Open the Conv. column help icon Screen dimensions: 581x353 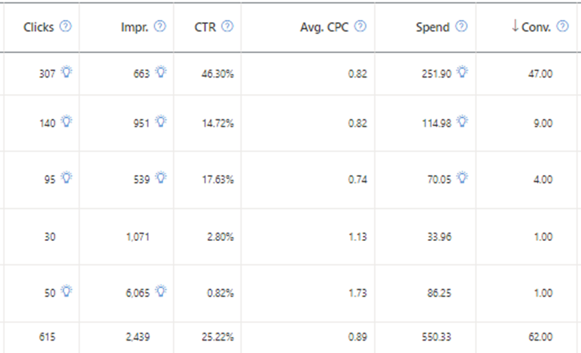[563, 27]
